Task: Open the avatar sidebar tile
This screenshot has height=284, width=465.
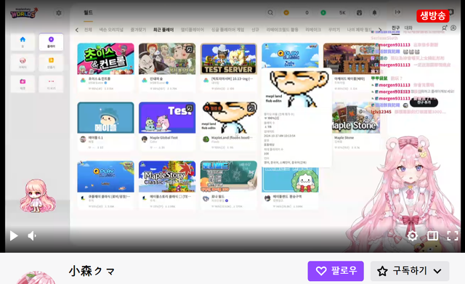Action: click(23, 63)
